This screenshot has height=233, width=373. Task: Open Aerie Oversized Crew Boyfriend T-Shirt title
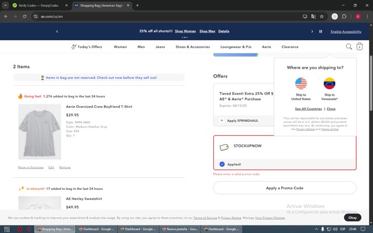tap(99, 107)
